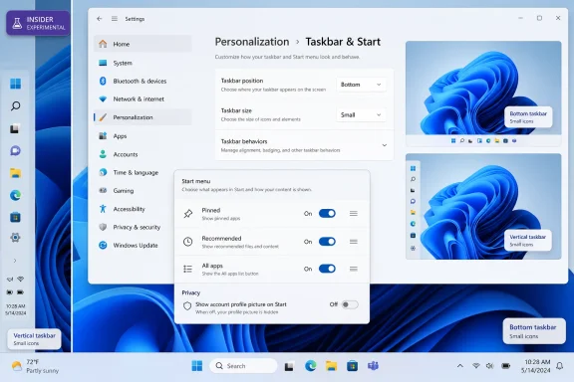Click the reorder handle for All apps
The height and width of the screenshot is (382, 574).
[x=353, y=269]
